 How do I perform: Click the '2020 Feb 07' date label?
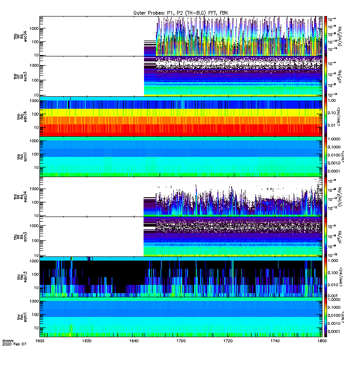(x=14, y=345)
